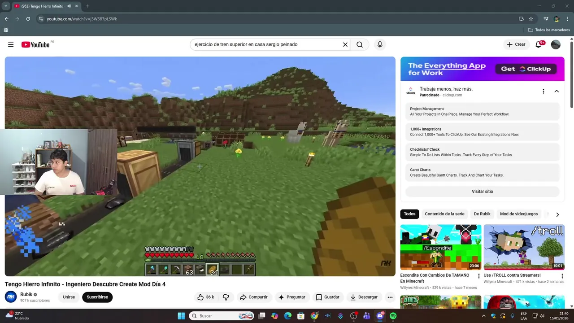Open options for Escondite Con Cambios video
Screen dimensions: 574x323
pyautogui.click(x=478, y=276)
